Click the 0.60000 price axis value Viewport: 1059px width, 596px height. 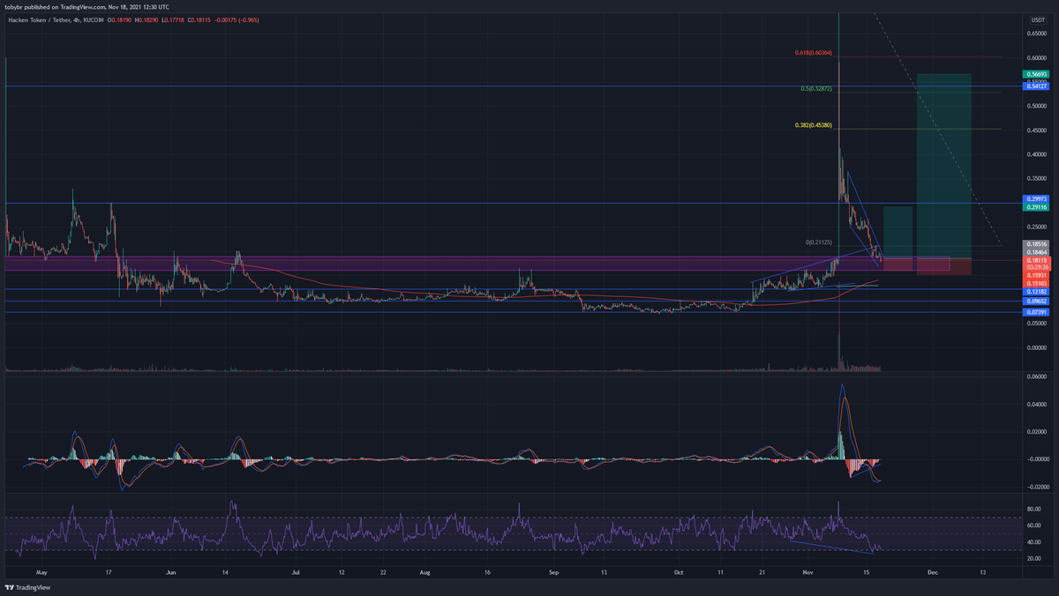1036,57
